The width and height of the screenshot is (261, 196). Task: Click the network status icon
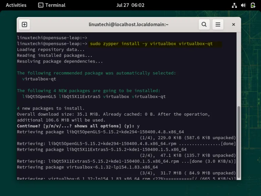click(x=234, y=5)
